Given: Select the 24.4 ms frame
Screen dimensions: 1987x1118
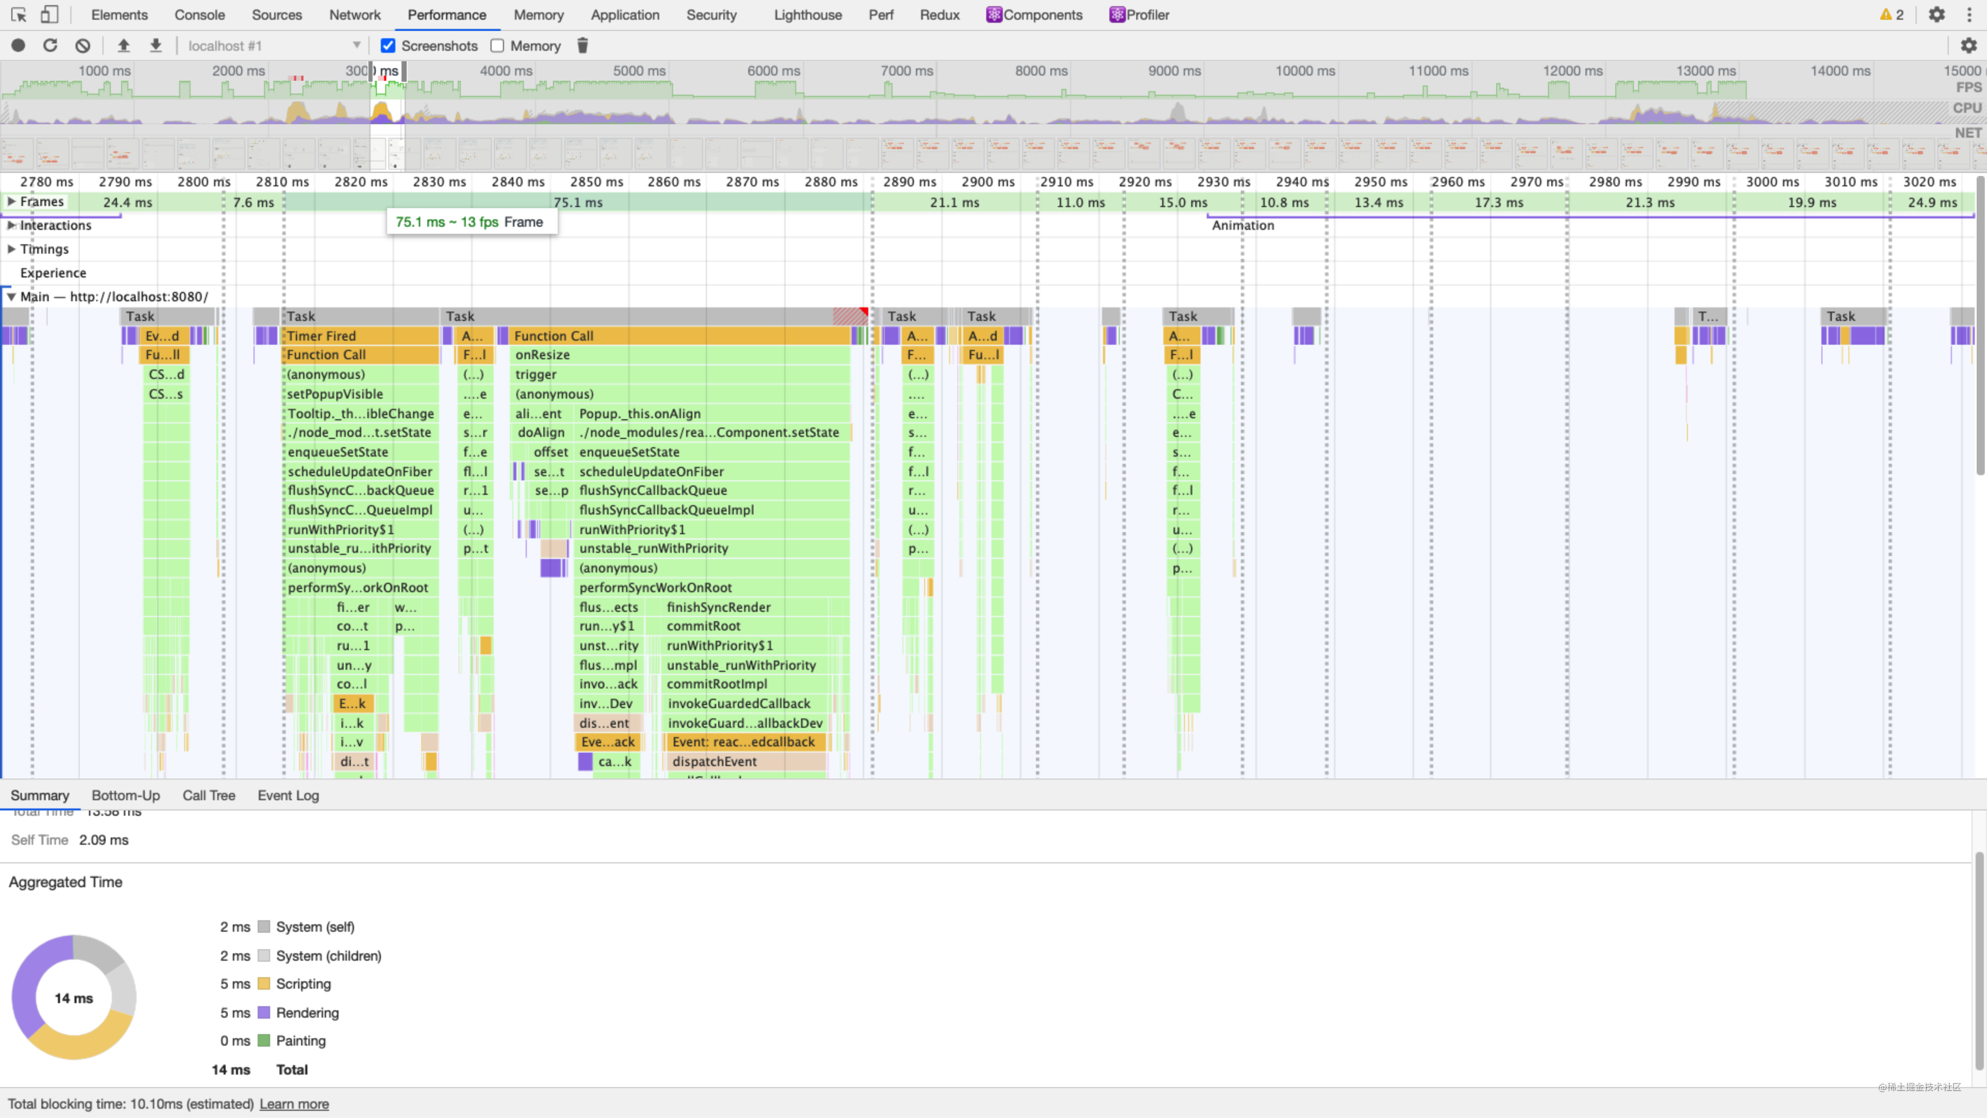Looking at the screenshot, I should coord(127,202).
